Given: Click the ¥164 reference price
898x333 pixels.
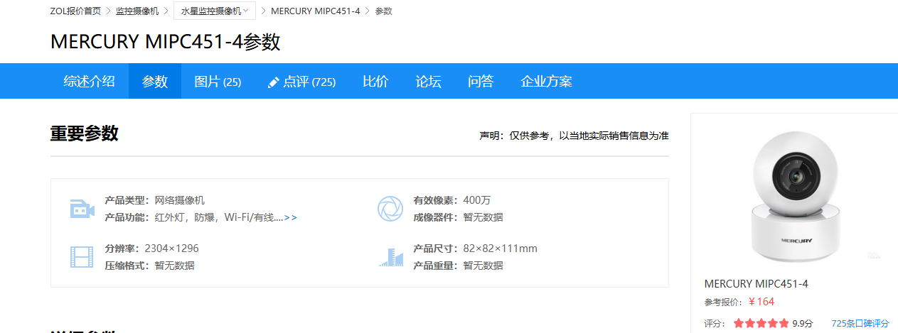Looking at the screenshot, I should [x=761, y=302].
